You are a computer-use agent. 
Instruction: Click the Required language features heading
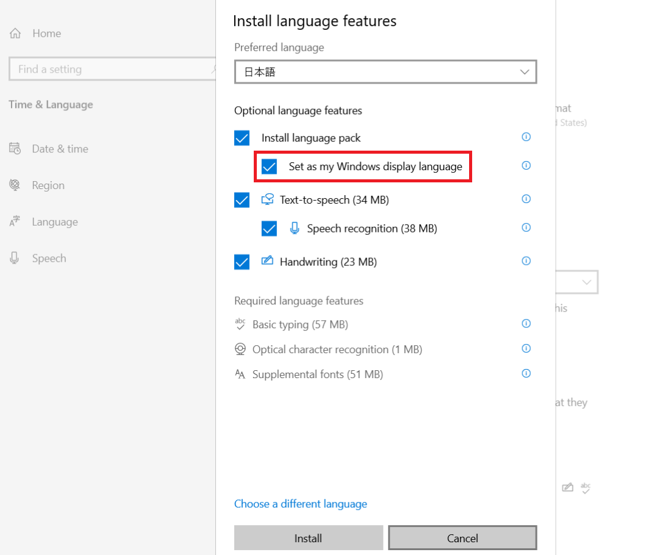[299, 301]
